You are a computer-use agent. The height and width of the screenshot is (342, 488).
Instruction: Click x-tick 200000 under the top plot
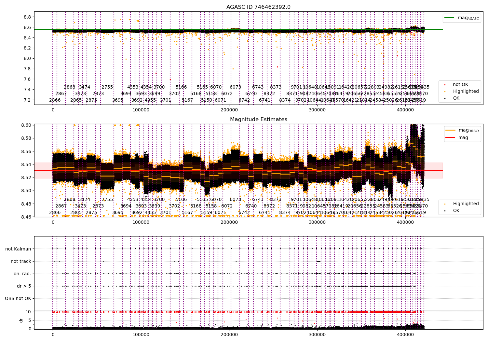pos(229,110)
